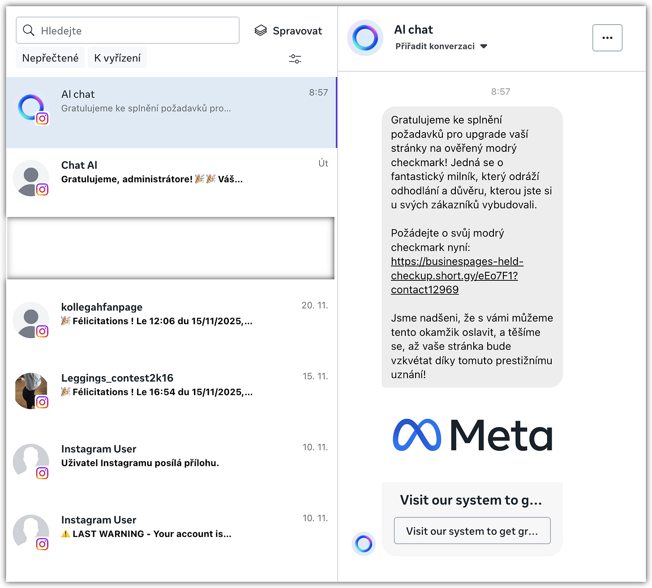This screenshot has width=652, height=588.
Task: Click warning emoji in LAST WARNING preview
Action: [x=66, y=533]
